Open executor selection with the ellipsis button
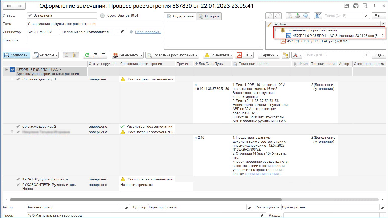The height and width of the screenshot is (218, 388). point(116,32)
